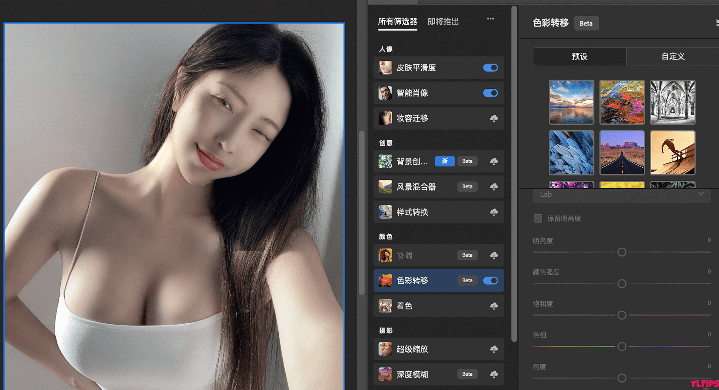The width and height of the screenshot is (719, 390).
Task: Select the 皮肤平滑度 filter icon
Action: 385,68
